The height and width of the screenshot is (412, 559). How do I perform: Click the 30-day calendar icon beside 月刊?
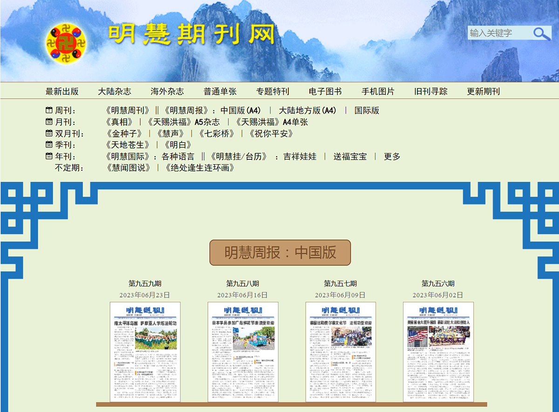pyautogui.click(x=48, y=122)
